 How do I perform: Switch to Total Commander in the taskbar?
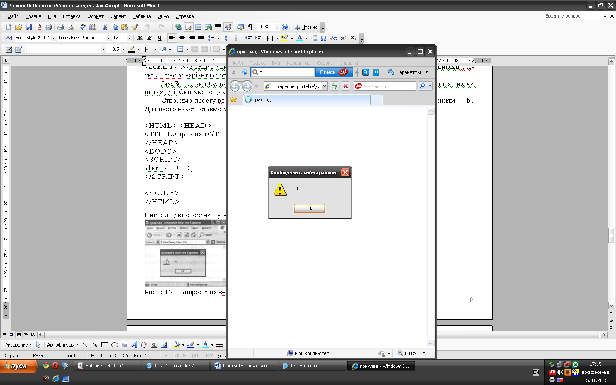[x=175, y=366]
